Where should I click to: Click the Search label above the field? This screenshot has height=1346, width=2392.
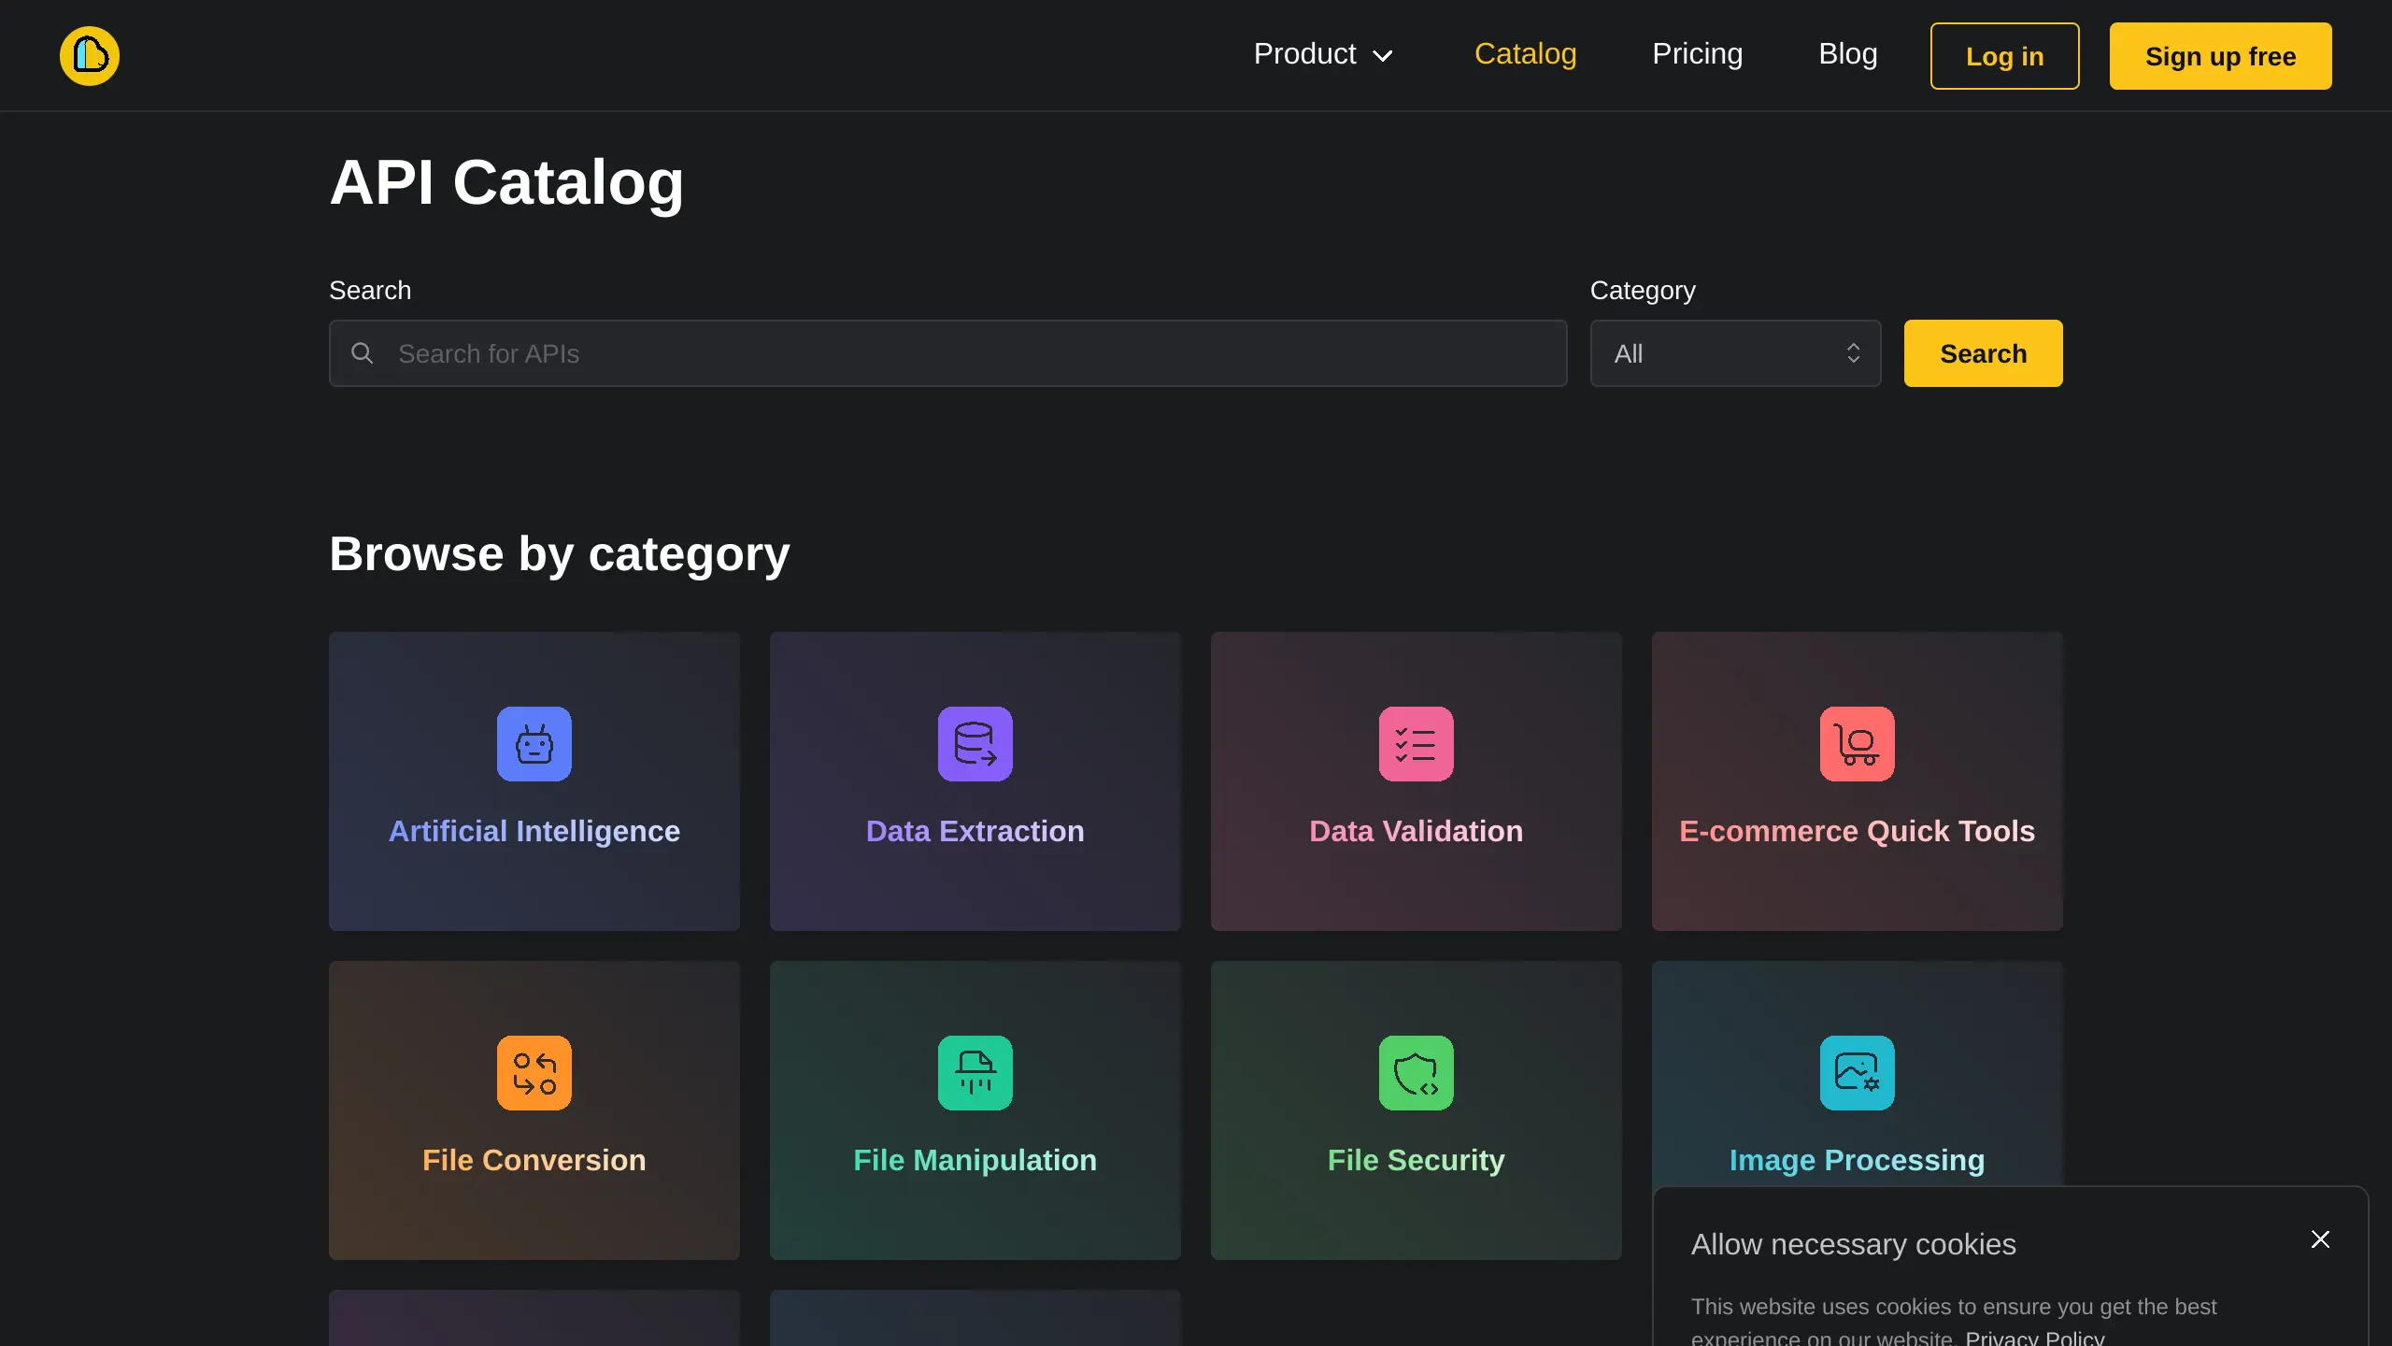coord(370,290)
